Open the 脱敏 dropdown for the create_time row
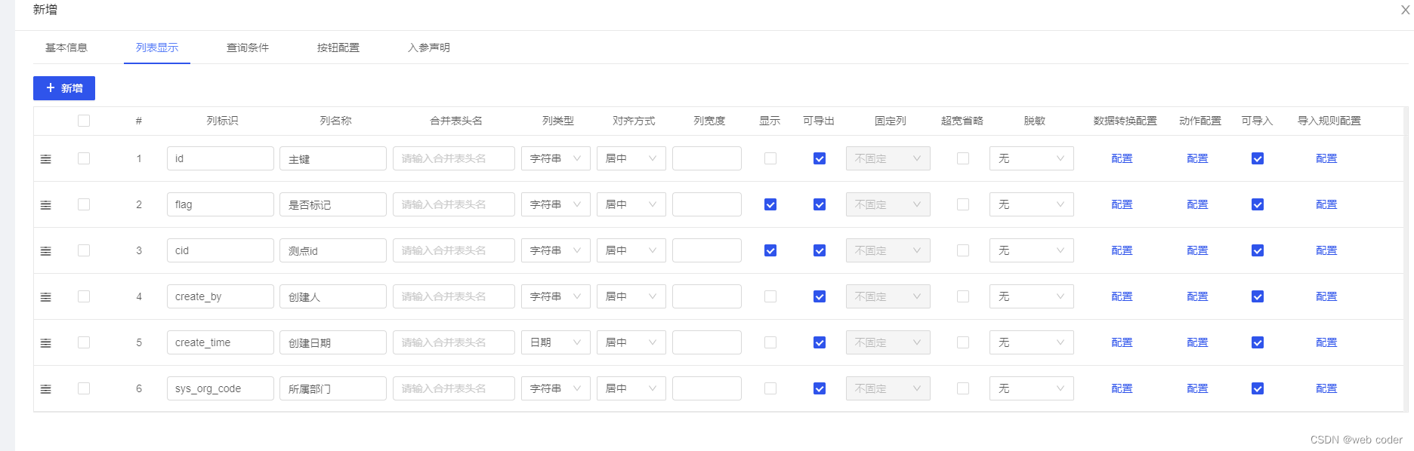 tap(1032, 342)
